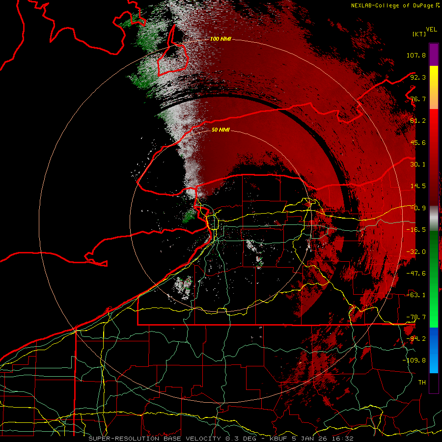Click the -47.6 velocity scale value
This screenshot has height=442, width=442.
point(416,274)
